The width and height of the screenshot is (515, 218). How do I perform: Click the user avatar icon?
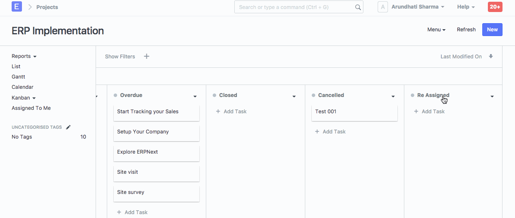pyautogui.click(x=383, y=7)
